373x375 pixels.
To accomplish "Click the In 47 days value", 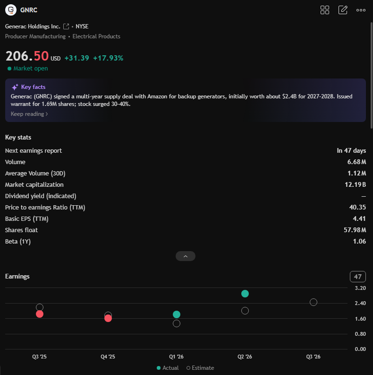I will click(x=351, y=151).
